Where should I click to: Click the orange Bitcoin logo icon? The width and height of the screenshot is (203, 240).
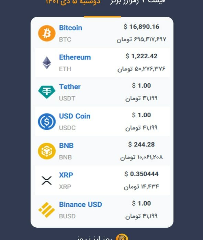click(47, 33)
